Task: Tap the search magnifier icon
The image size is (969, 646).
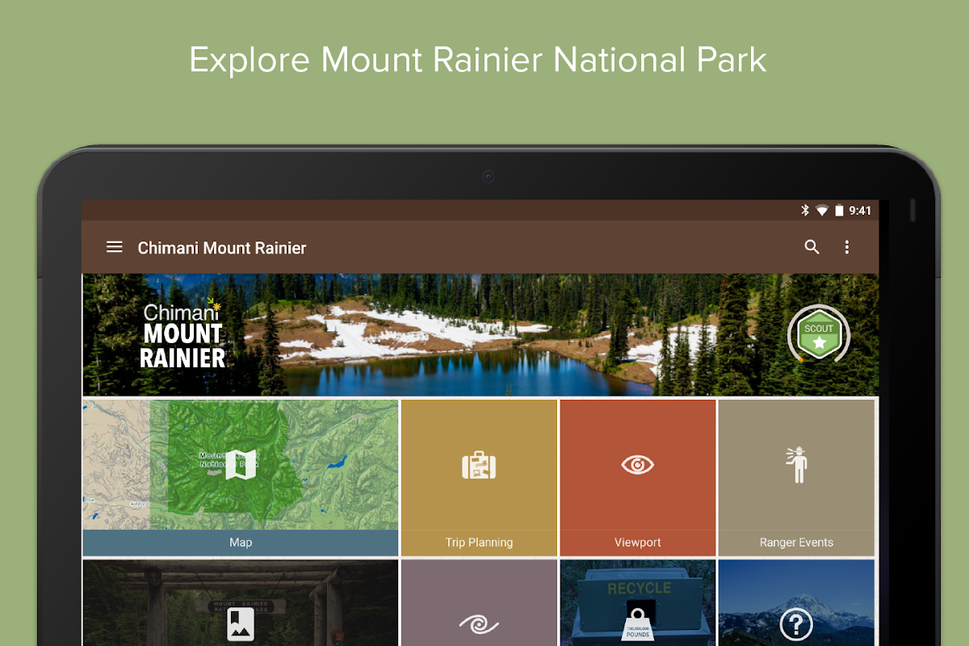Action: (812, 247)
